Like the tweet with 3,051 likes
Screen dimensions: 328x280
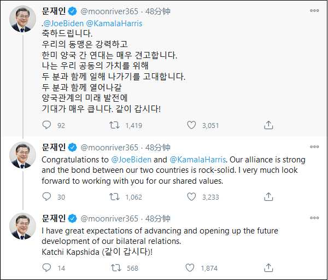(x=191, y=125)
